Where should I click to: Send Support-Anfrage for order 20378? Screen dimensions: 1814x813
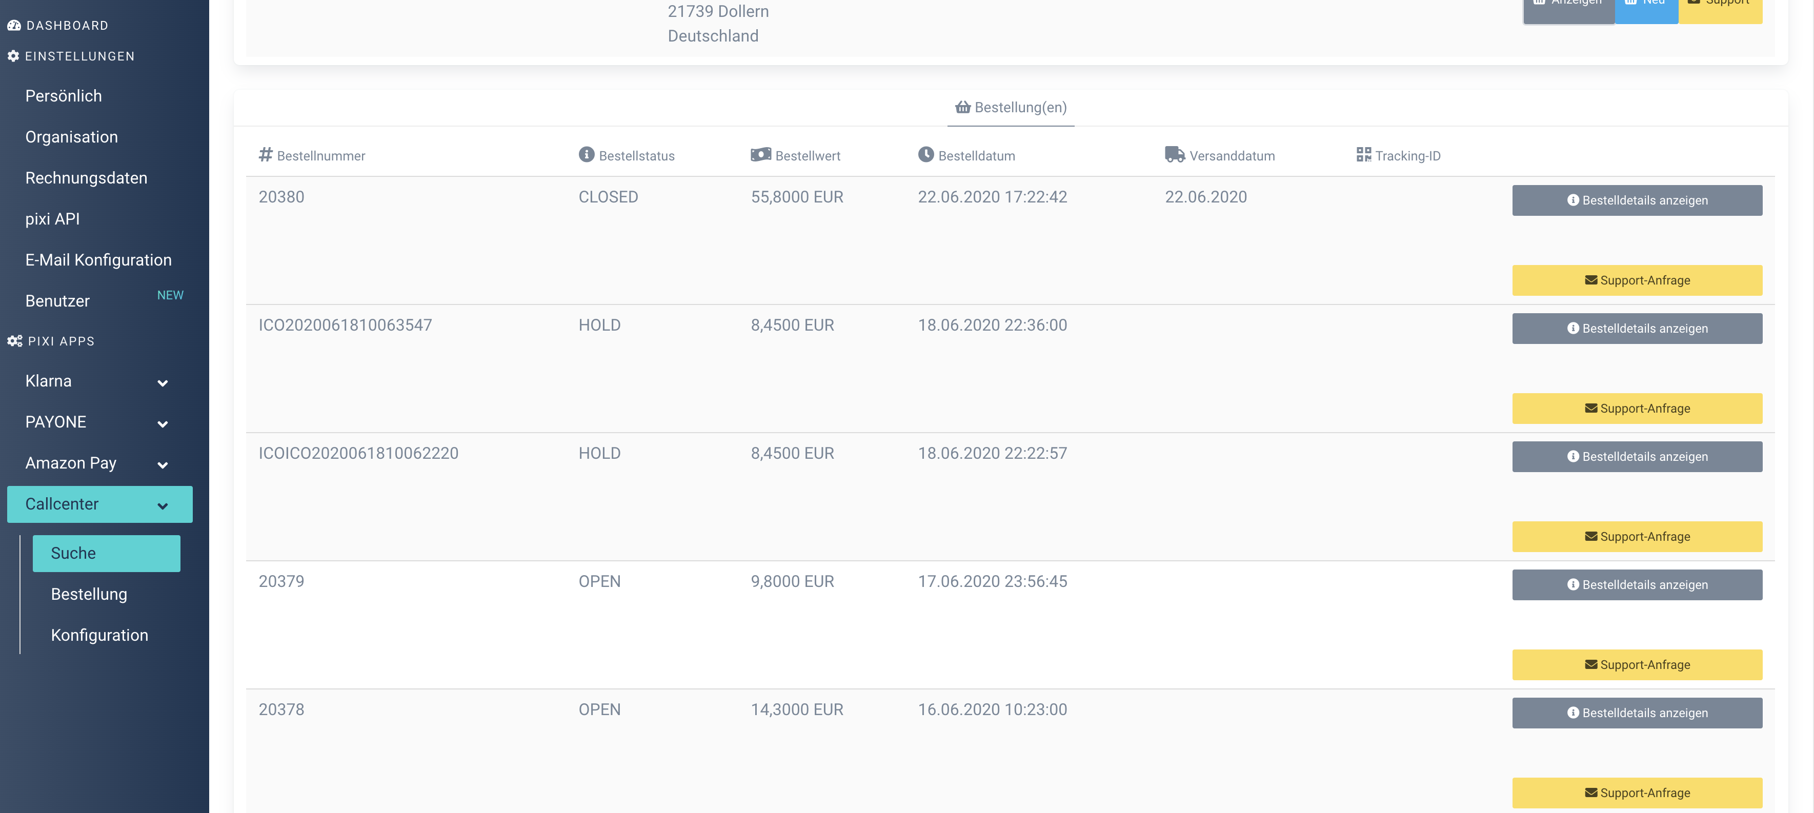pyautogui.click(x=1637, y=792)
